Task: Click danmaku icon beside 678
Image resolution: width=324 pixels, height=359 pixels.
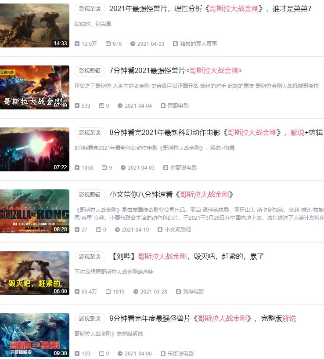Action: [108, 44]
